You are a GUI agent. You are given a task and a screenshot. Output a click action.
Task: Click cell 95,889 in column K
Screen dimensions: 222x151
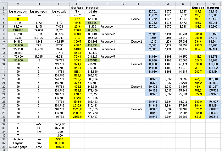point(183,117)
